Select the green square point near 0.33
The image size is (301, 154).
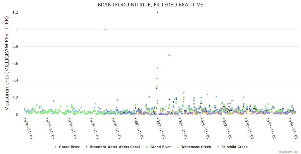[x=157, y=86]
